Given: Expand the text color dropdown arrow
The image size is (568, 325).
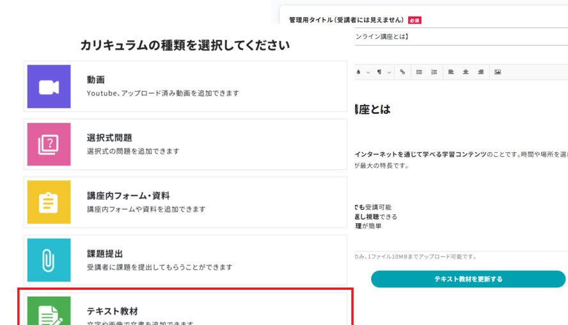Looking at the screenshot, I should point(368,72).
